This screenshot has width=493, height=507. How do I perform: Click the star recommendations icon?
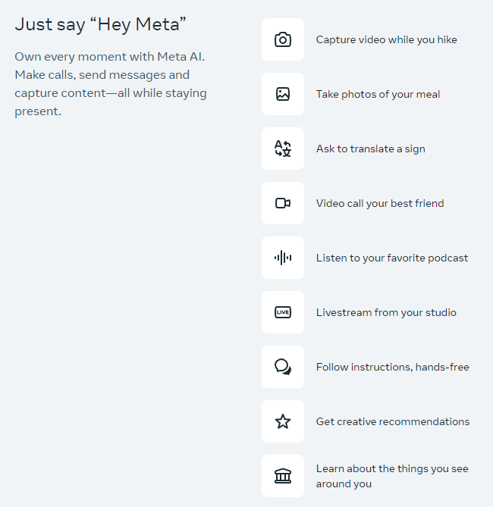[283, 421]
